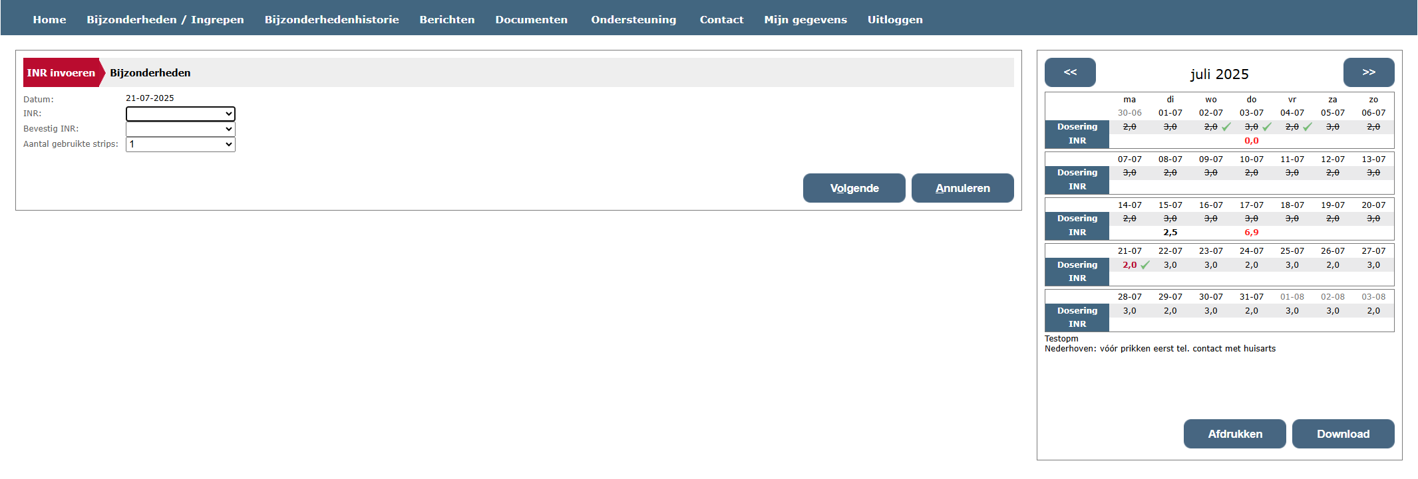Click green checkmark on 03-07 dosage
Screen dimensions: 1418x479
[1267, 127]
